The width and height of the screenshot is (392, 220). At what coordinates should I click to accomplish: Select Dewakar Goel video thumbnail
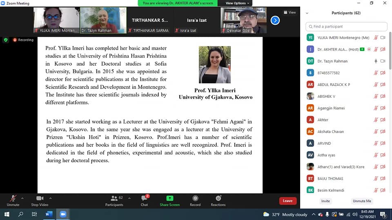[x=243, y=20]
